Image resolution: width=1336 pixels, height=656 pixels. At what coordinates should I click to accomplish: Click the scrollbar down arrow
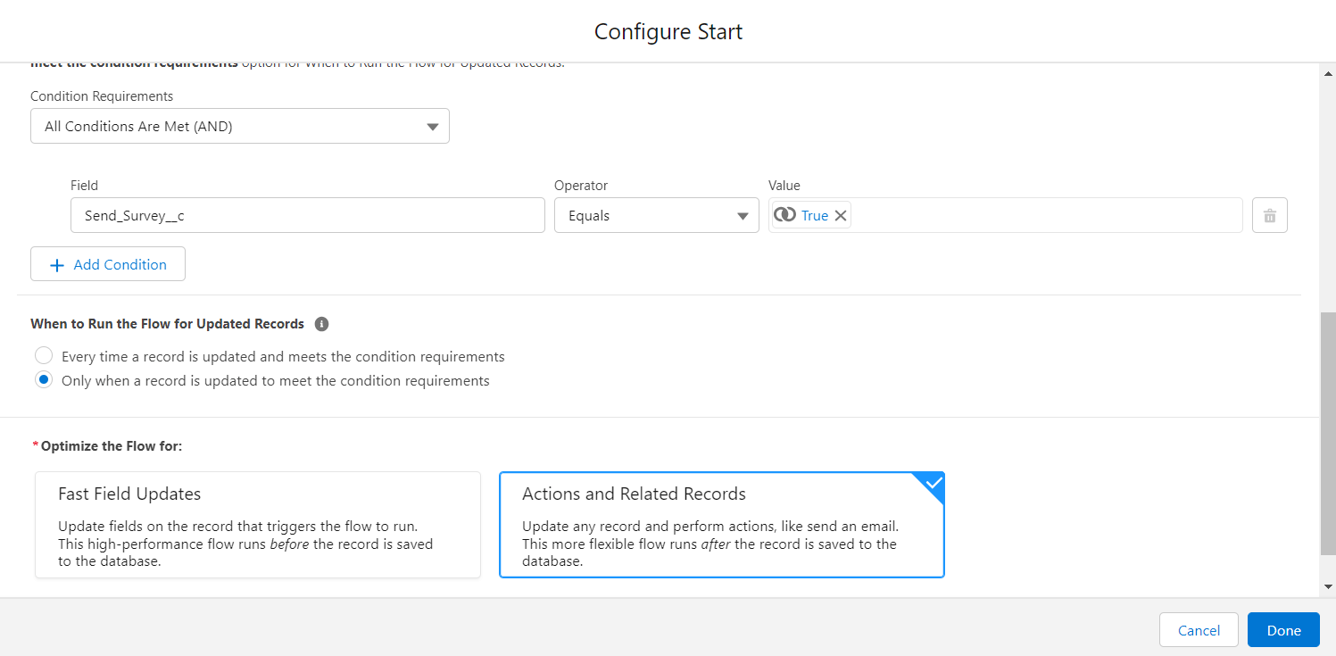point(1327,587)
